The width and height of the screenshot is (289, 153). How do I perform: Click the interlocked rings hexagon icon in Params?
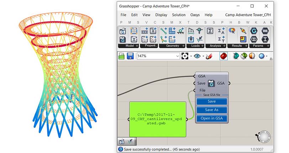pyautogui.click(x=254, y=39)
